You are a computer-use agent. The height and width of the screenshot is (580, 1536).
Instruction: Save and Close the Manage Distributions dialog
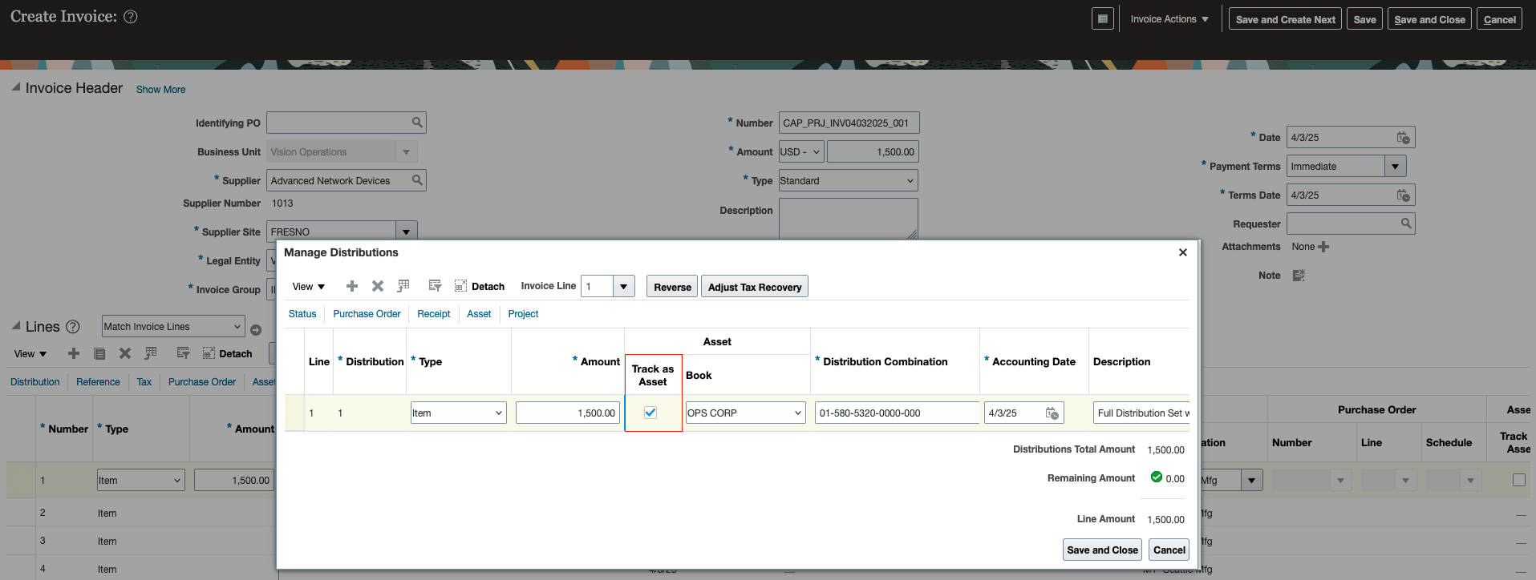pos(1102,550)
